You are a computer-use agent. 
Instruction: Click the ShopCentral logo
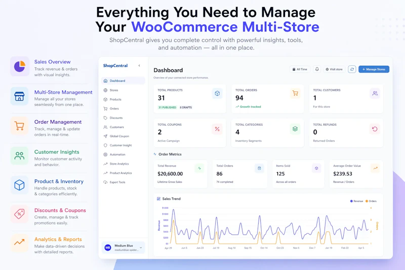(x=115, y=66)
